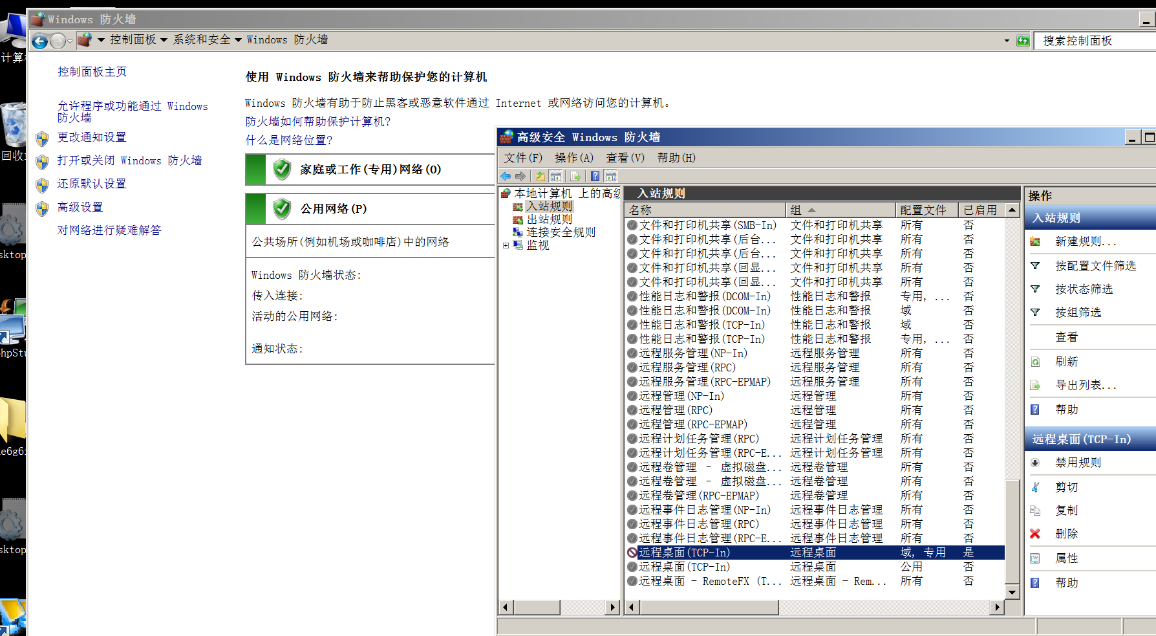Image resolution: width=1156 pixels, height=636 pixels.
Task: Click the filter funnel icon beside 按配置文件筛选
Action: coord(1035,266)
